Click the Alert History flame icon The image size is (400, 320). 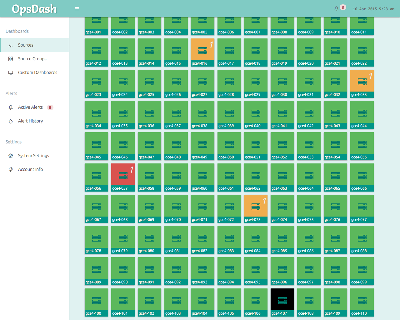[10, 121]
